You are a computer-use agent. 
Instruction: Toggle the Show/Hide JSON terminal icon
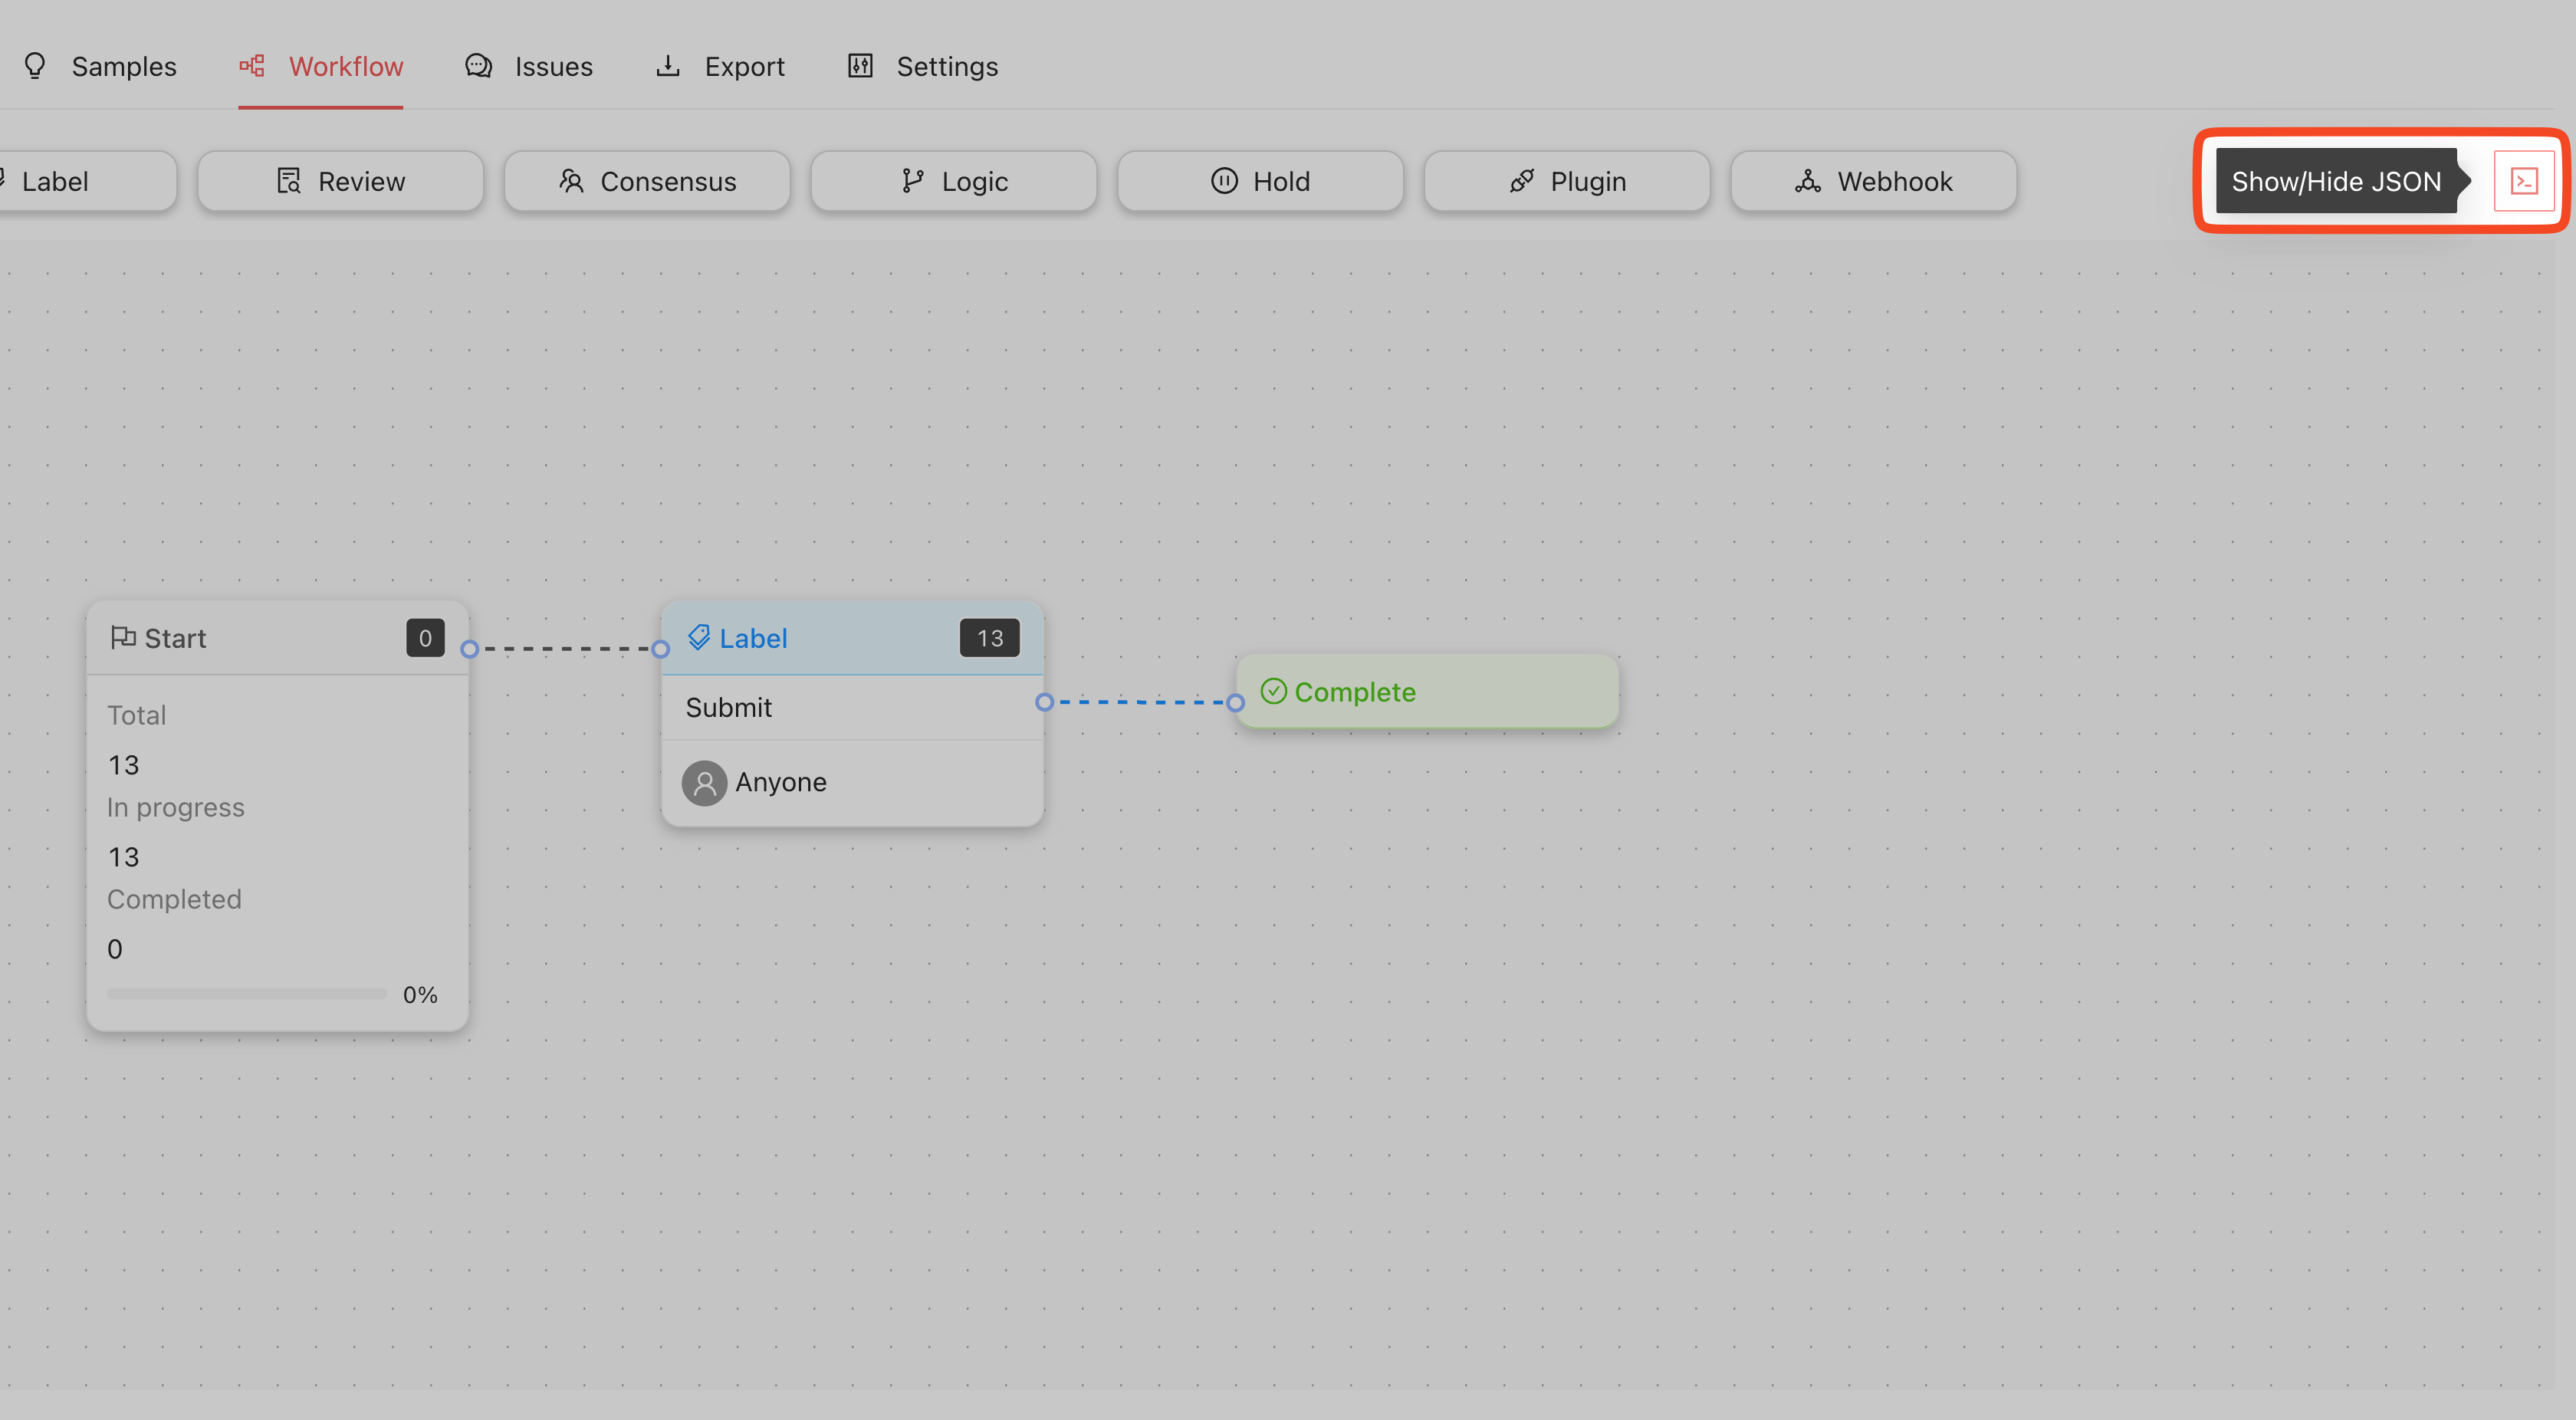(2523, 181)
